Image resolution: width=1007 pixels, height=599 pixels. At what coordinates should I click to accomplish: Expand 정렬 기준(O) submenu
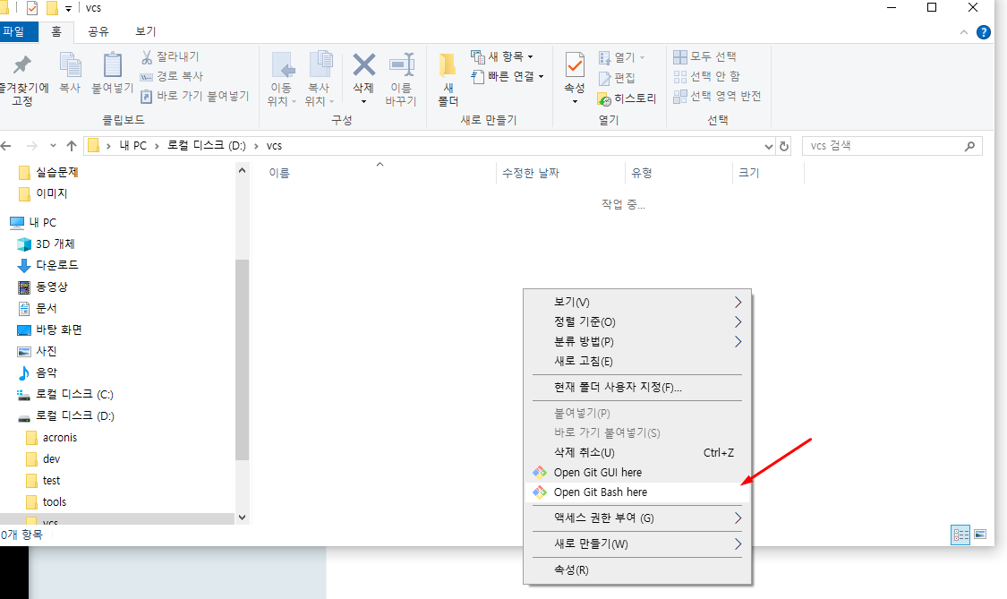pos(637,322)
